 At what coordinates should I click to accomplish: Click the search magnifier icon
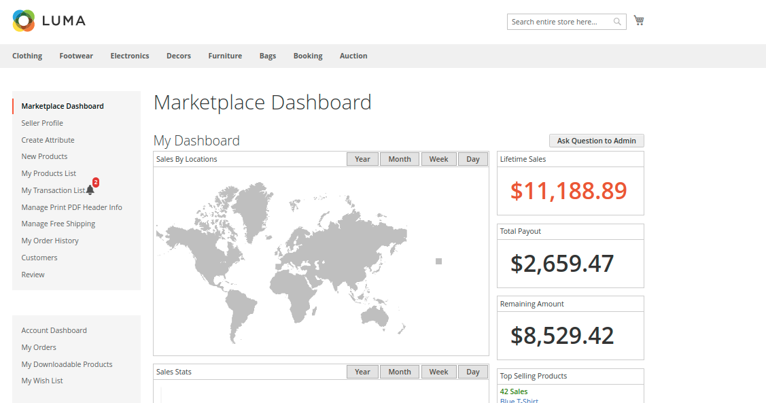pos(617,22)
